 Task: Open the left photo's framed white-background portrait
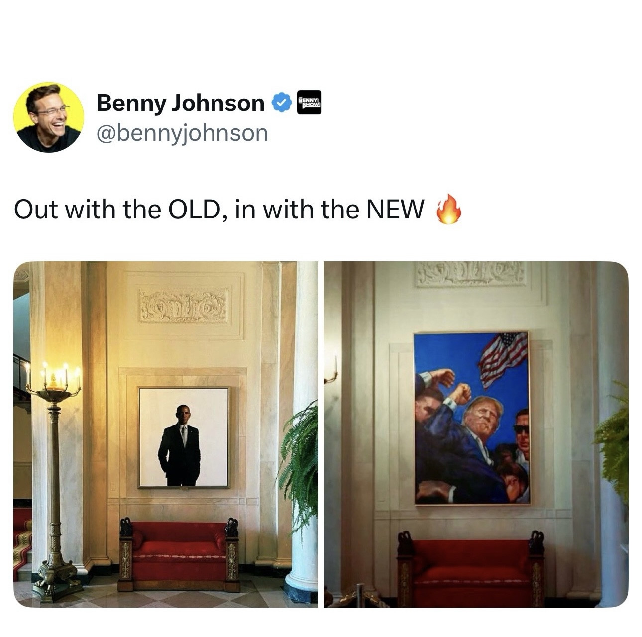(x=184, y=437)
